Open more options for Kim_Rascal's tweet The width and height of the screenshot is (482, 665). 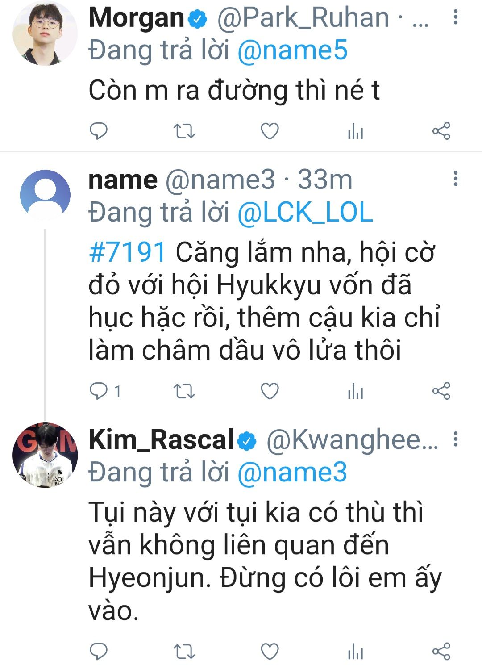pyautogui.click(x=455, y=439)
